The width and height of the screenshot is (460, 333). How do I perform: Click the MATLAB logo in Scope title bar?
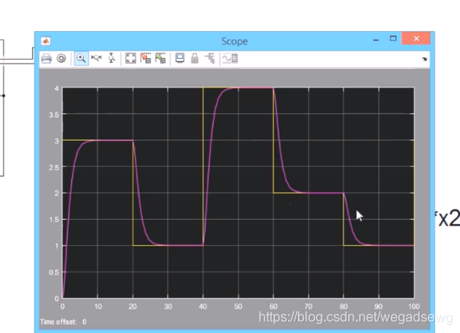[x=45, y=41]
